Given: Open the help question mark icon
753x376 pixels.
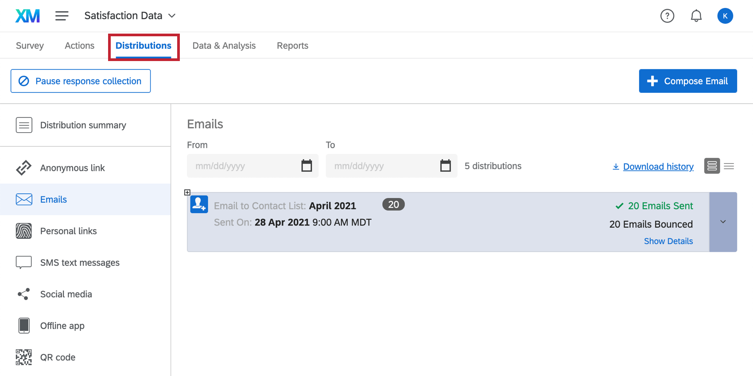Looking at the screenshot, I should point(667,16).
